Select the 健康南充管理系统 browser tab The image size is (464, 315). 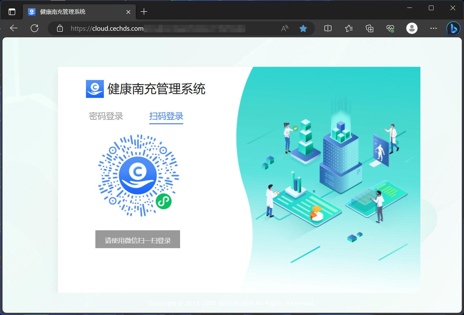click(x=79, y=12)
